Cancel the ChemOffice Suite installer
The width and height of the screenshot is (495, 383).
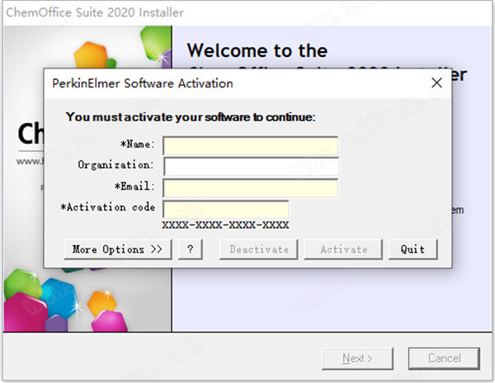(x=444, y=358)
